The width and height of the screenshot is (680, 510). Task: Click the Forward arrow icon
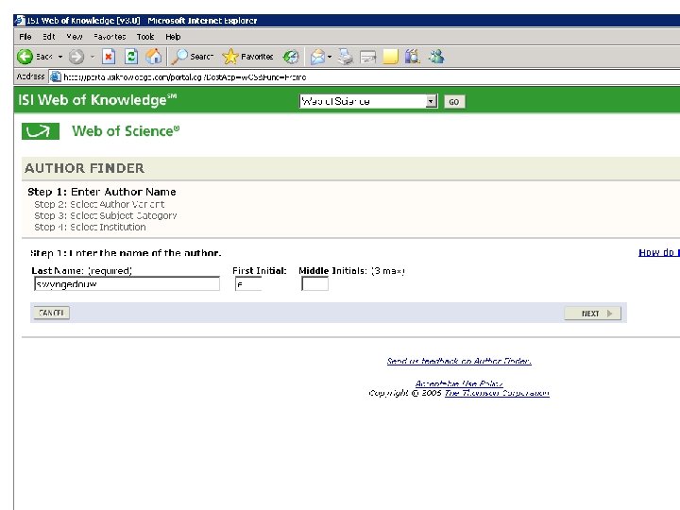pyautogui.click(x=76, y=57)
